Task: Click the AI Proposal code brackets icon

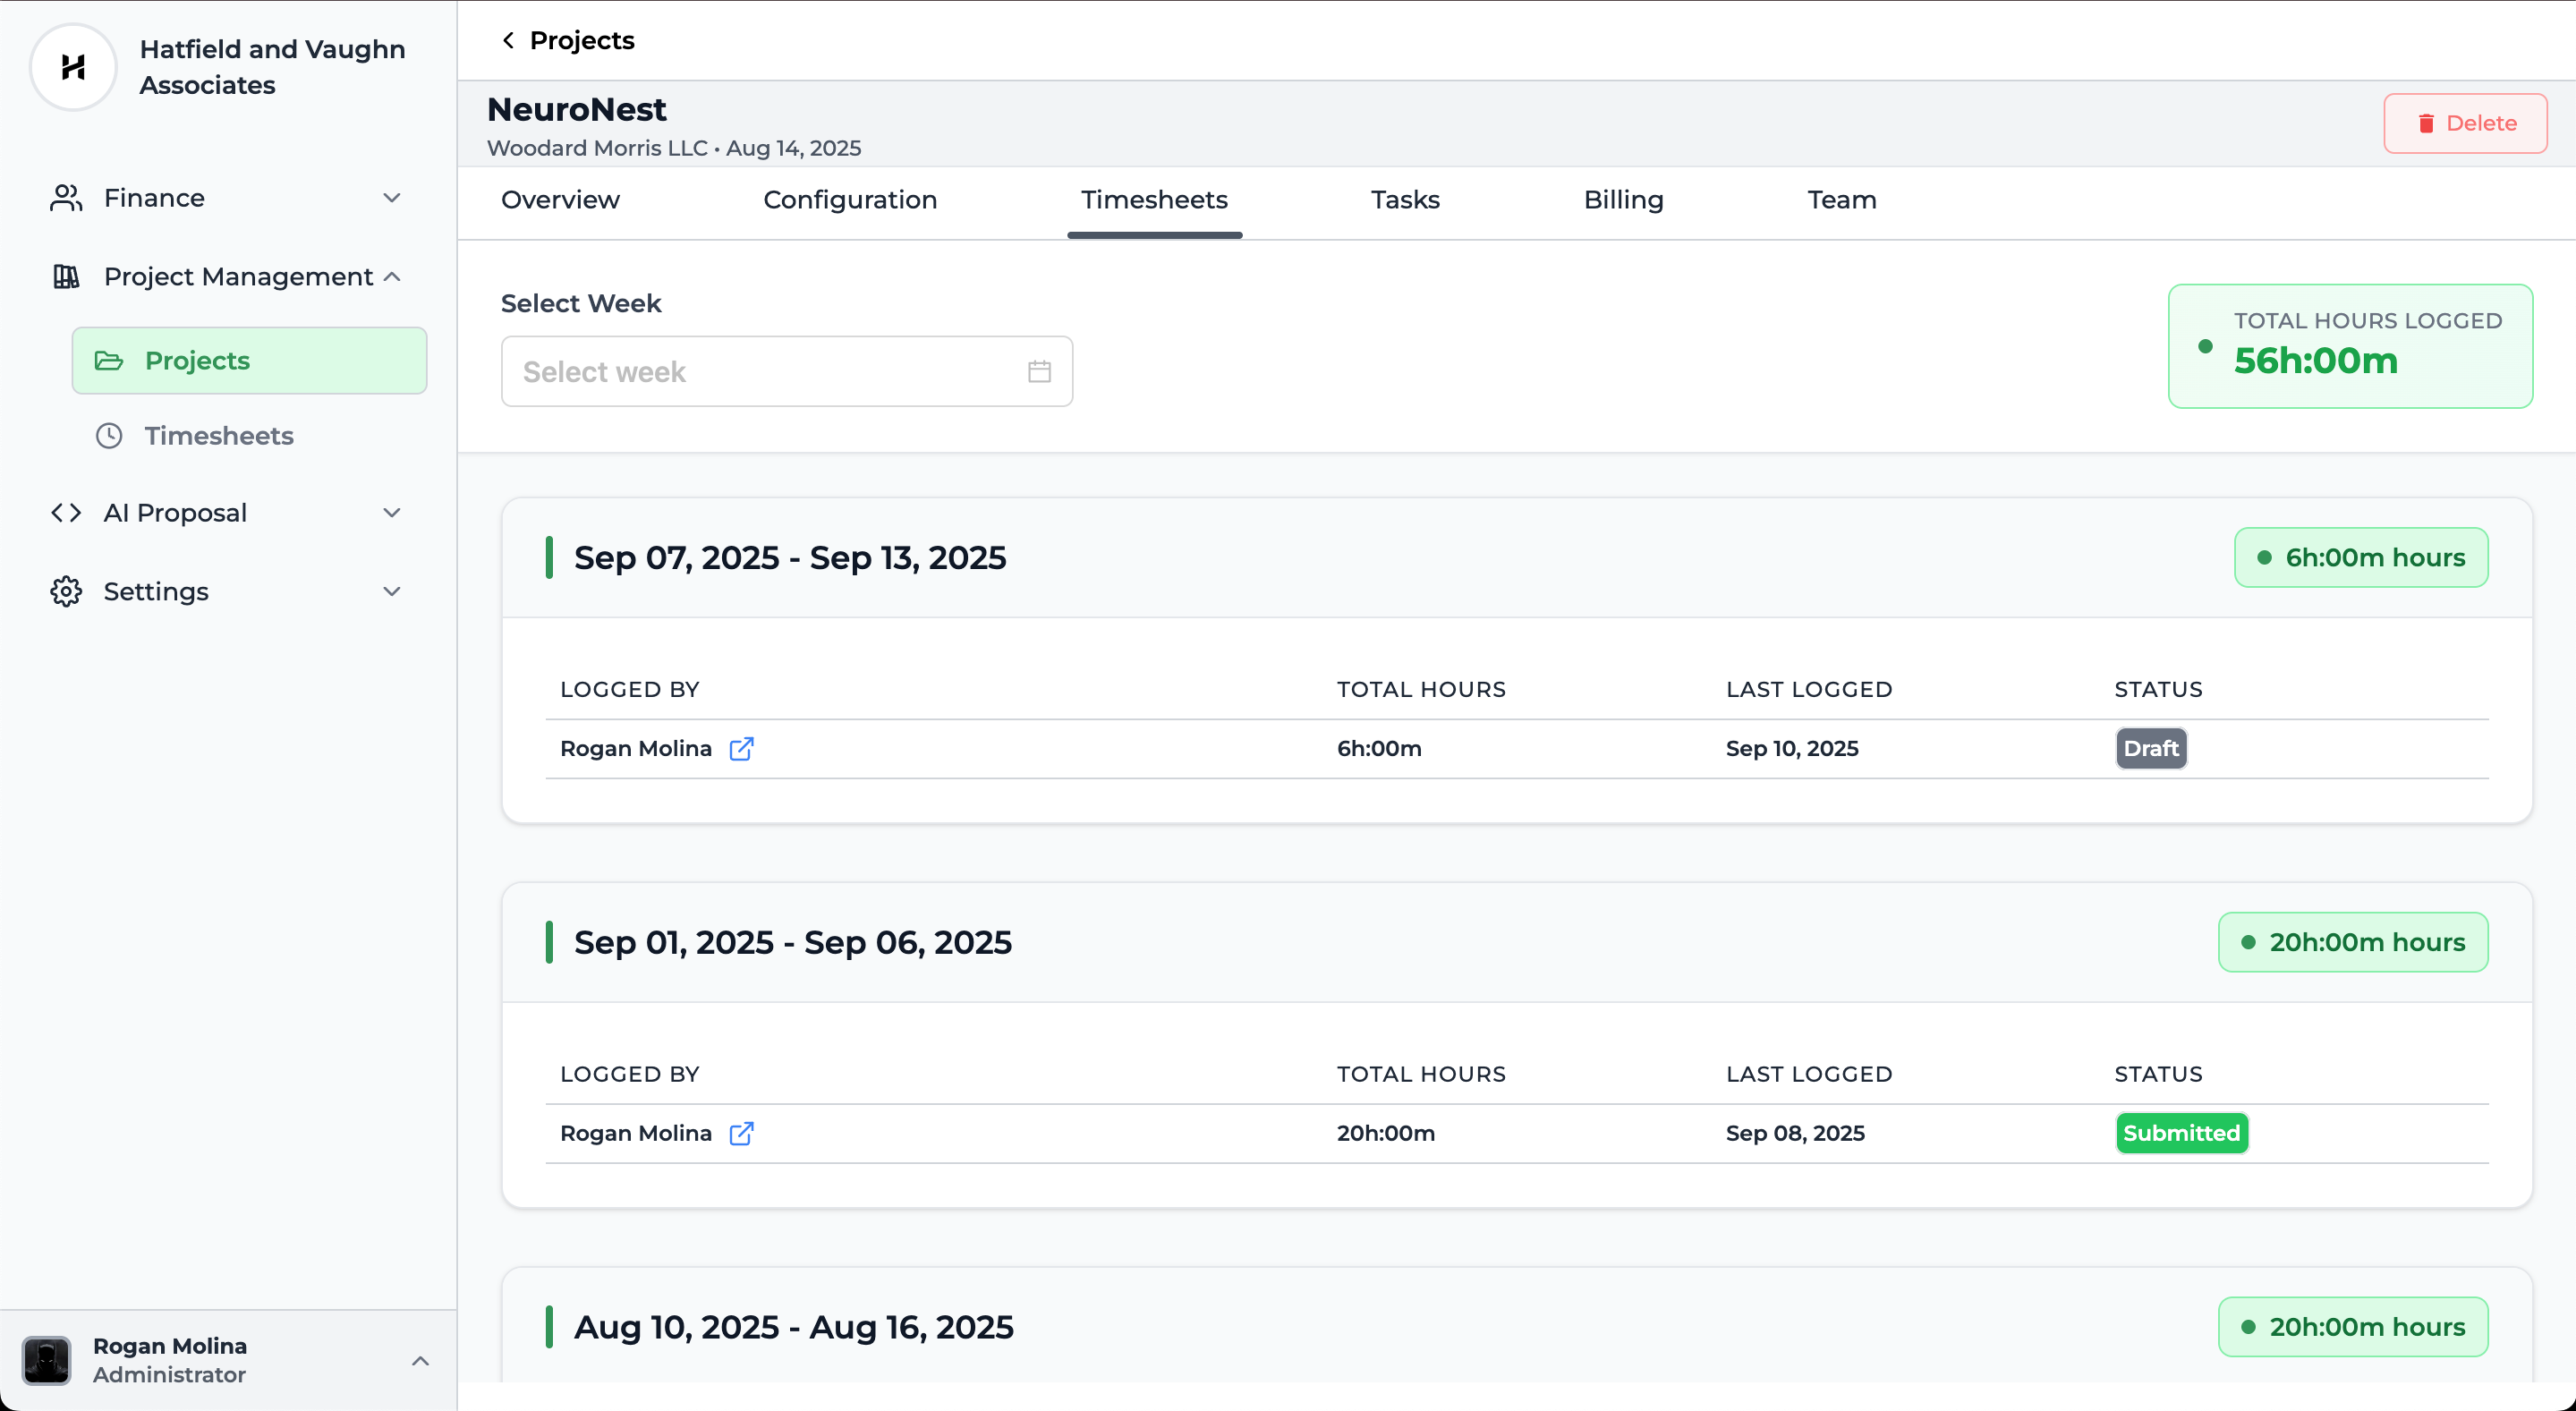Action: pos(66,513)
